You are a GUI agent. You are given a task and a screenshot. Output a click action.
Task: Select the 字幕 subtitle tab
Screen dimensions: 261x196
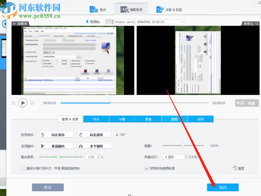click(x=122, y=119)
